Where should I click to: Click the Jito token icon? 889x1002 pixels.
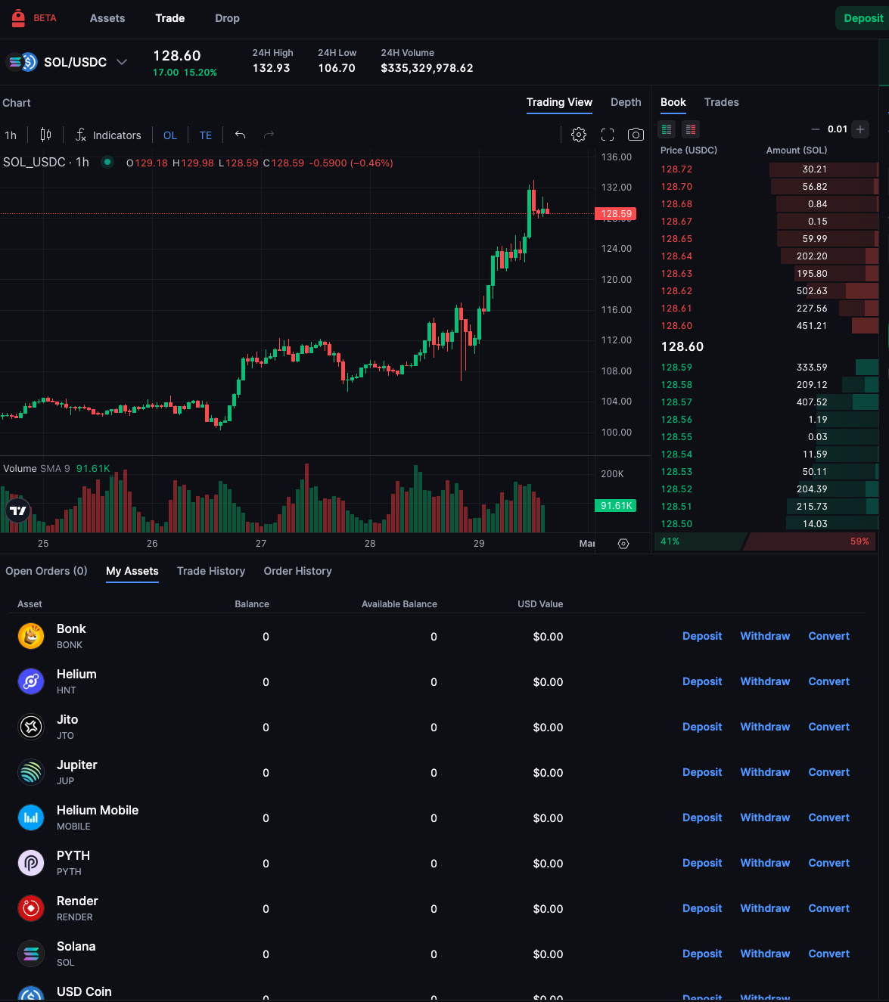[31, 727]
